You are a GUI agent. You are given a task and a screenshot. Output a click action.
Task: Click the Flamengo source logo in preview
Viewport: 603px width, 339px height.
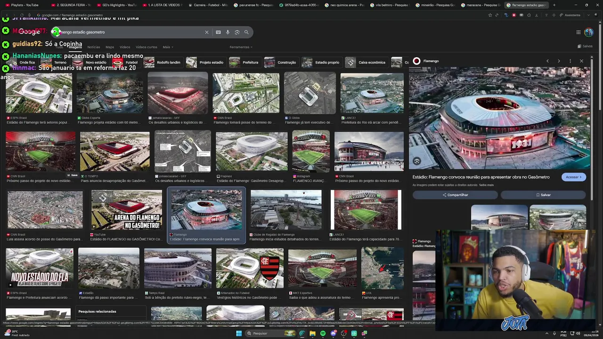[416, 61]
